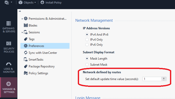Click the Network Management heading
Image resolution: width=175 pixels, height=99 pixels.
(x=94, y=20)
